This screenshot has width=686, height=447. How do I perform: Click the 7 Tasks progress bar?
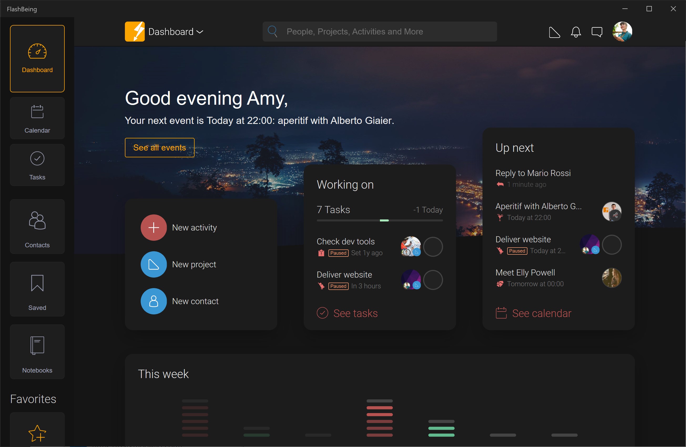tap(379, 220)
